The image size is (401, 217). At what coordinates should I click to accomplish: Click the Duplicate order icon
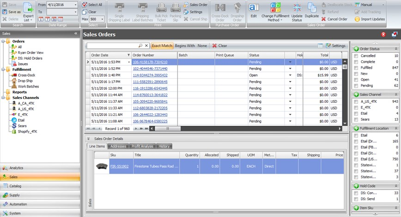point(312,8)
